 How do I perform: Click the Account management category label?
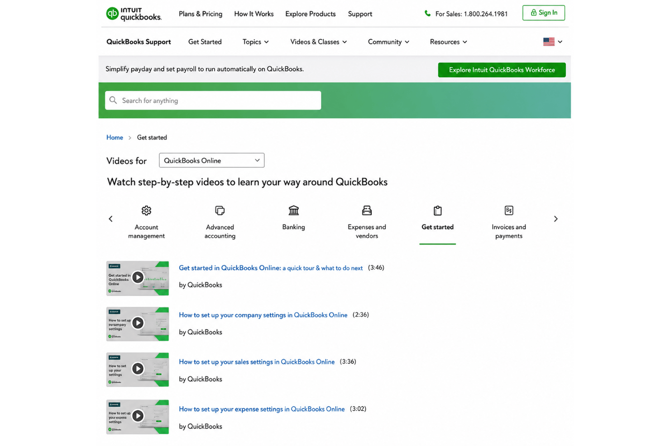coord(146,231)
